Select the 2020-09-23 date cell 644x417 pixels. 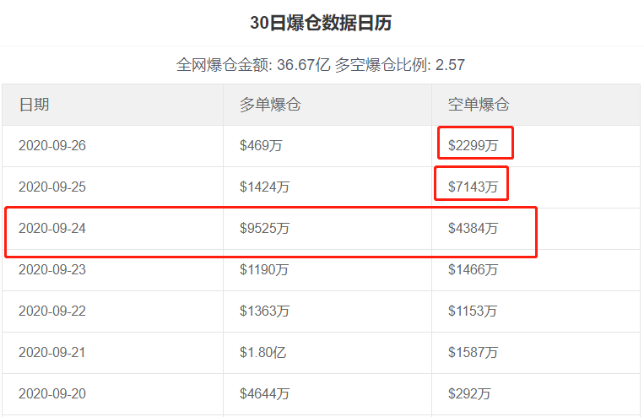(52, 270)
